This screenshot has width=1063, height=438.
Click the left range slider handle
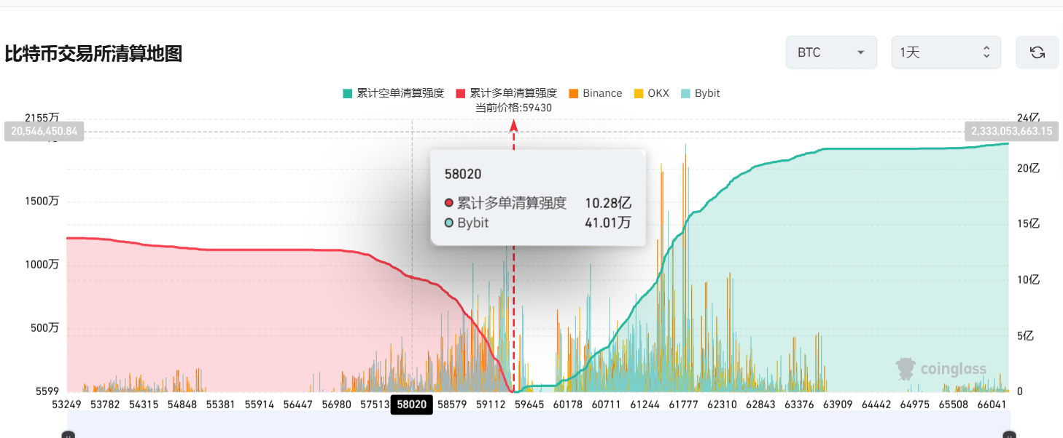coord(68,435)
